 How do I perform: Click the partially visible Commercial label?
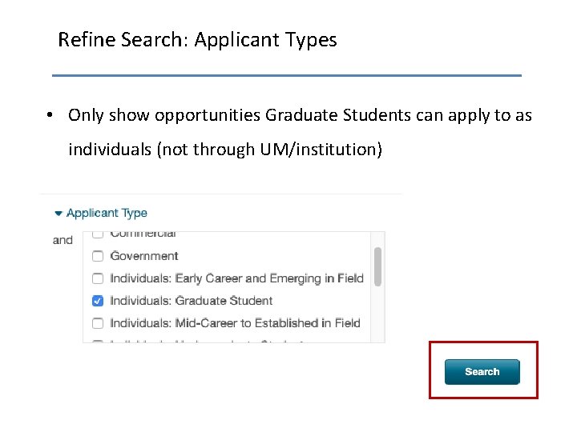click(143, 234)
